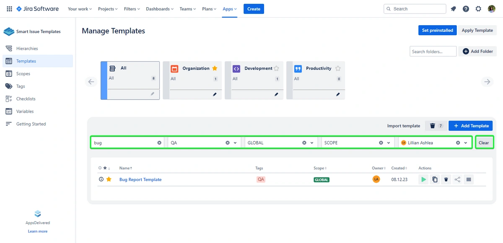
Task: Open the user profile avatar
Action: [x=492, y=9]
